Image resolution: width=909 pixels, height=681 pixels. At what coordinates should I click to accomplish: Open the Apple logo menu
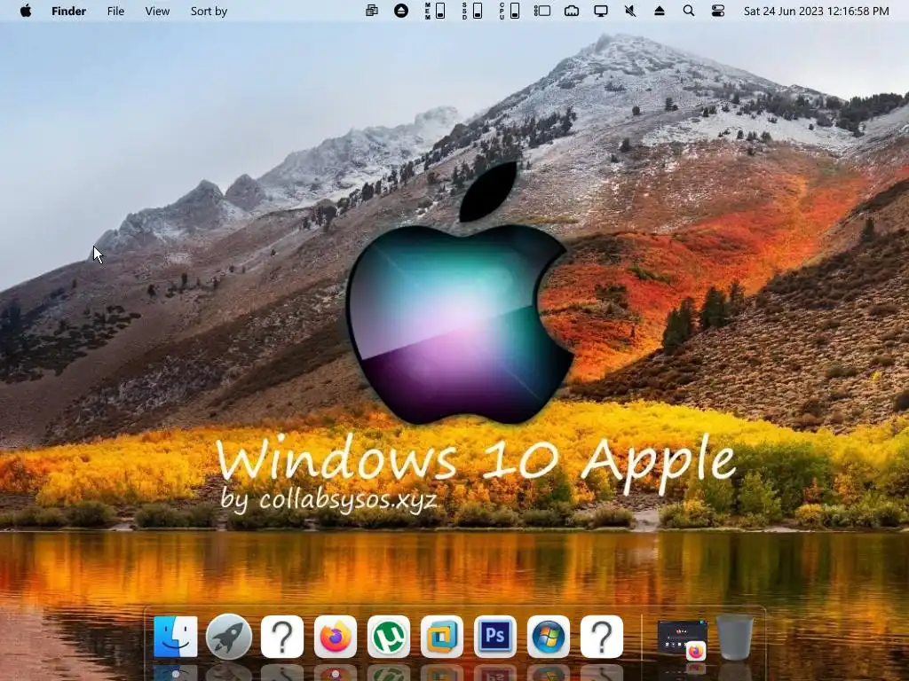tap(26, 11)
